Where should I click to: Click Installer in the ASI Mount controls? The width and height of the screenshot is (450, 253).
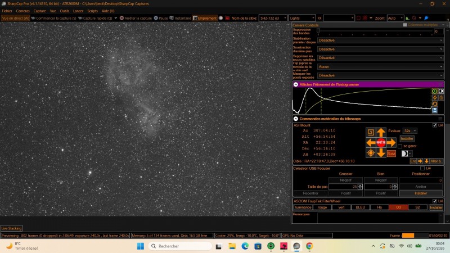click(407, 139)
